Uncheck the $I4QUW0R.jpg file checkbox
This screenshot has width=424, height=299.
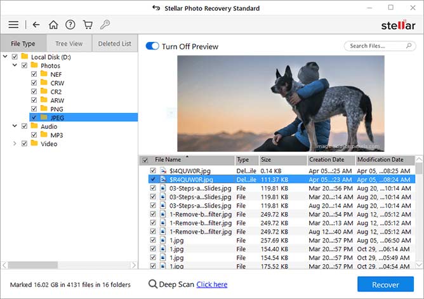coord(153,171)
